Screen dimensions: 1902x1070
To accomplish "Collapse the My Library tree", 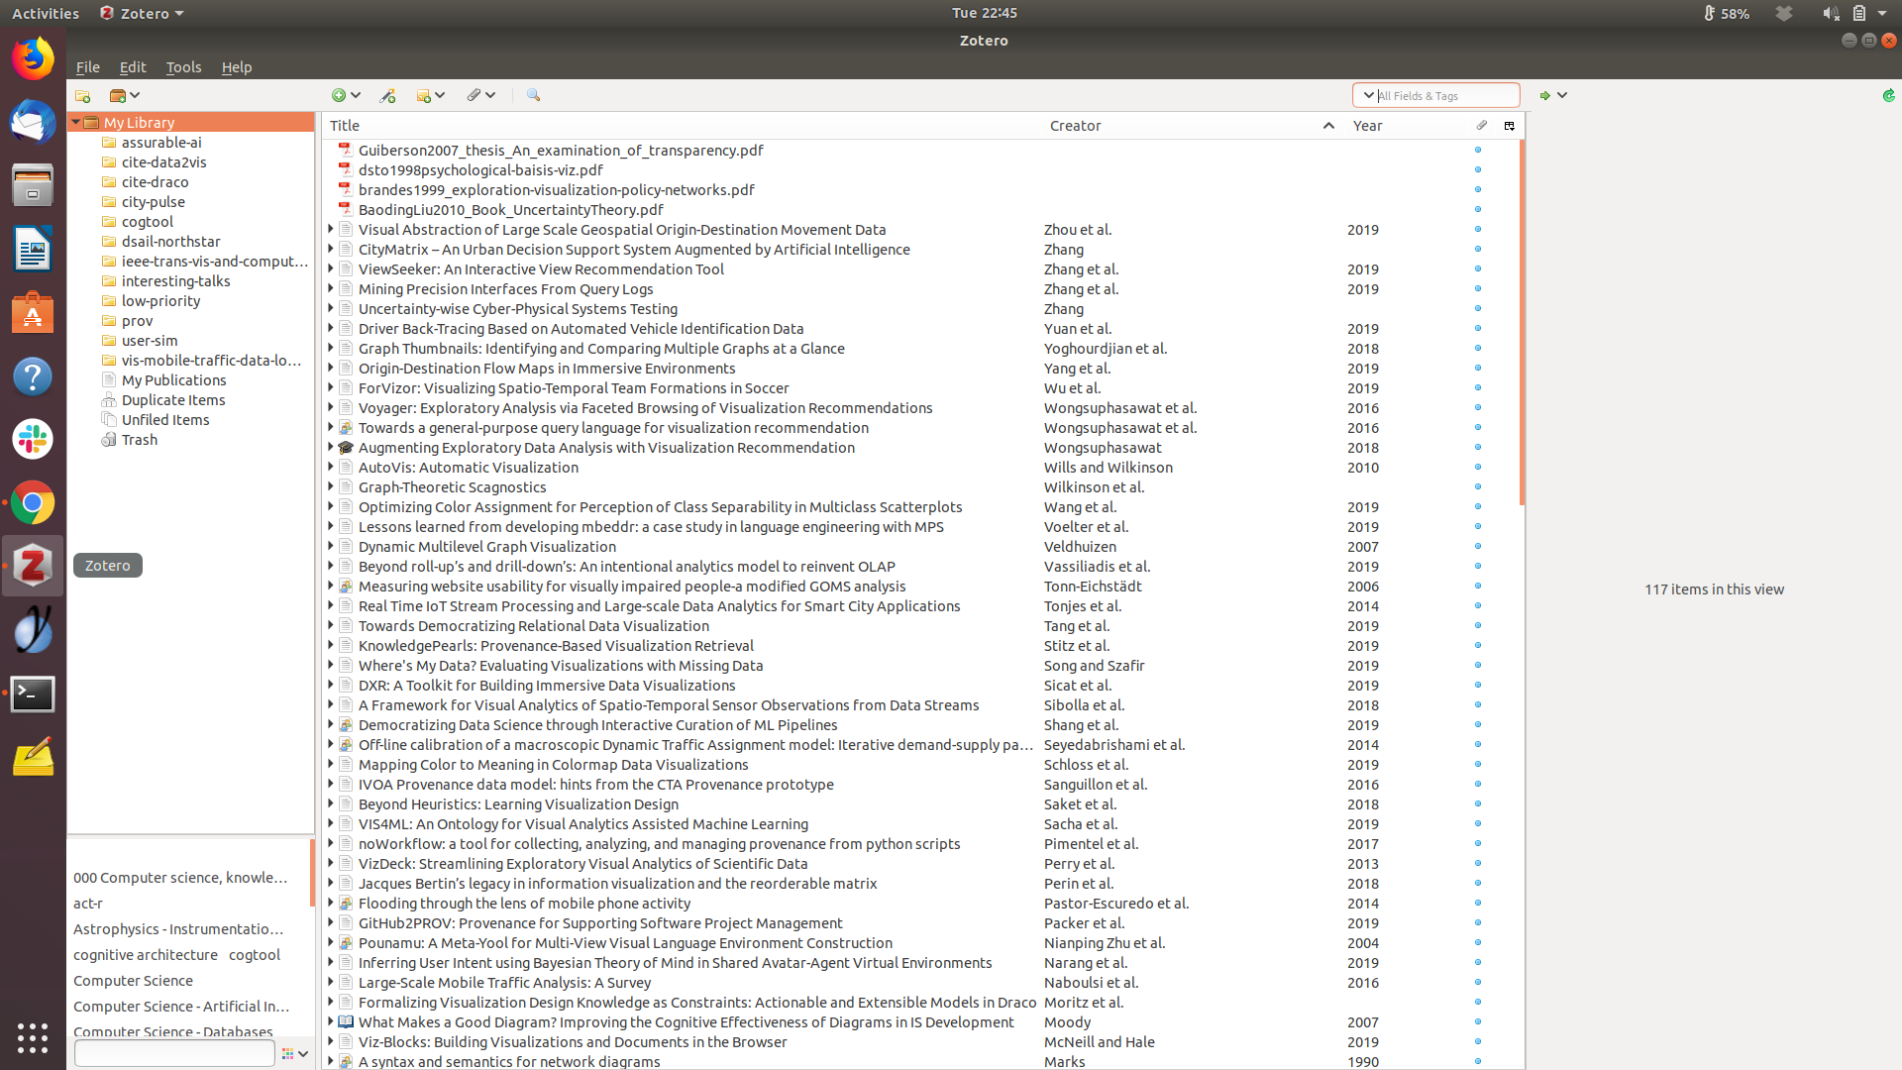I will coord(75,123).
